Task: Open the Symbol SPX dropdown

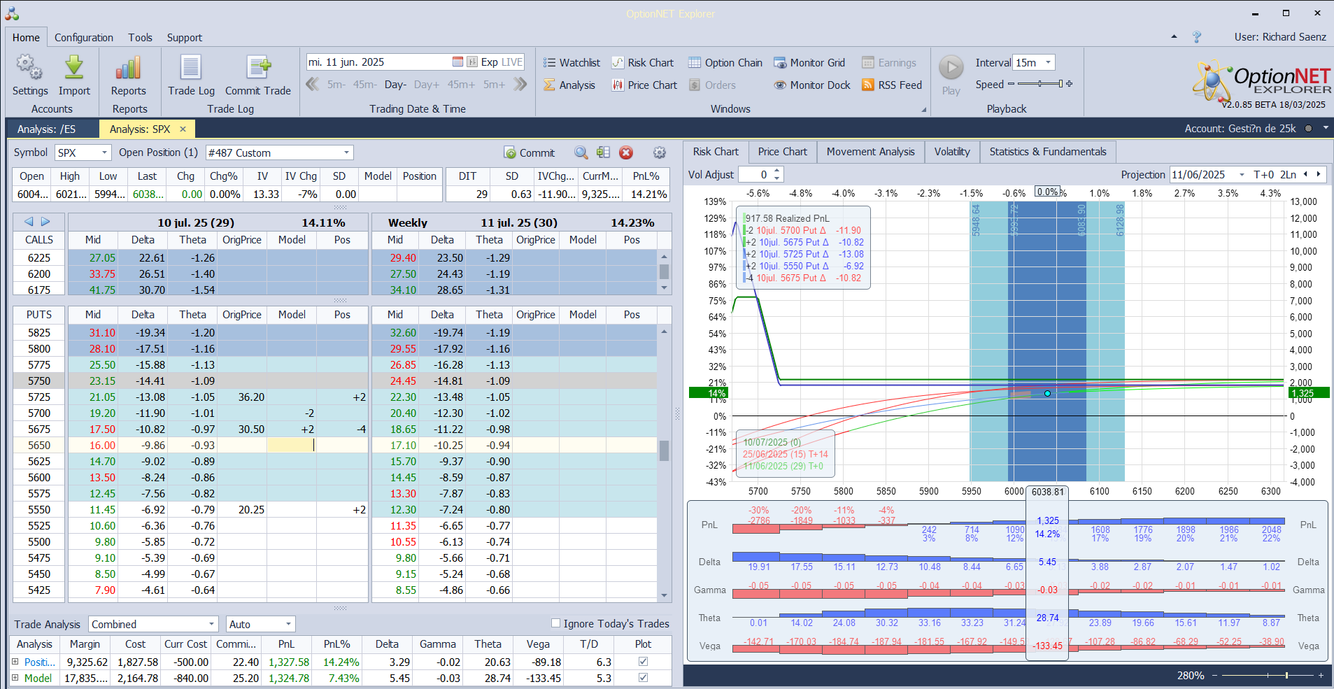Action: pos(104,152)
